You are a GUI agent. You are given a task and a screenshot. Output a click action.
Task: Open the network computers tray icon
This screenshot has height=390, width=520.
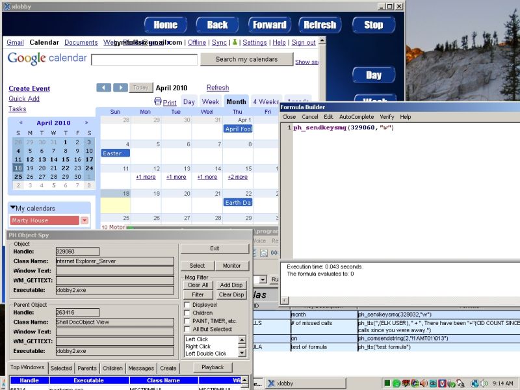475,383
